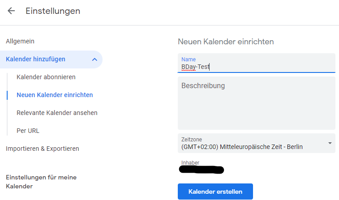Open Relevante Kalender ansehen
The width and height of the screenshot is (339, 200).
[x=57, y=113]
